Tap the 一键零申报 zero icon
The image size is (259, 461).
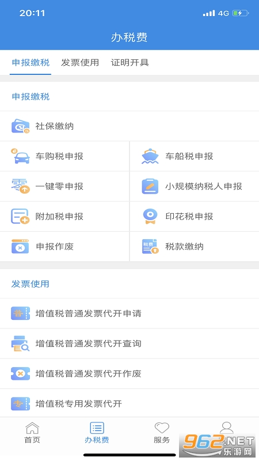(20, 186)
